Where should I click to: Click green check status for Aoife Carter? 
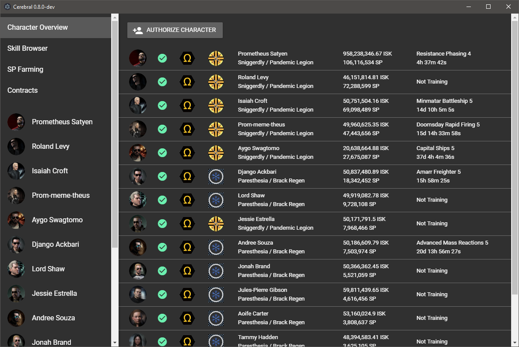click(162, 318)
